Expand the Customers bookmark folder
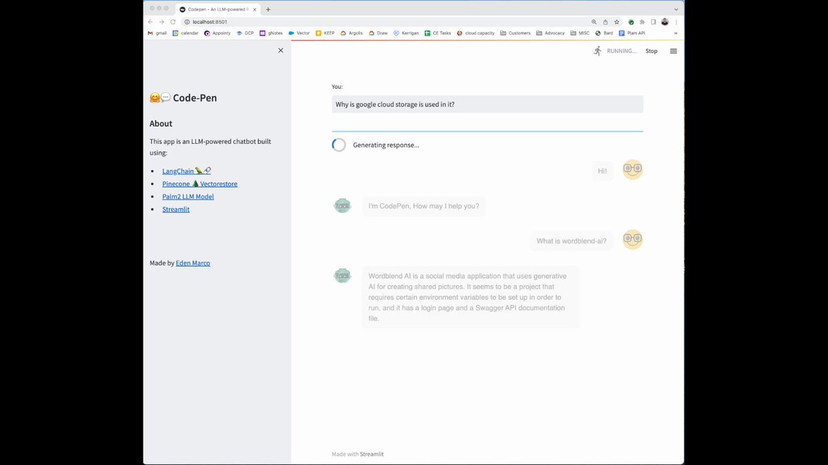The width and height of the screenshot is (828, 465). 515,33
